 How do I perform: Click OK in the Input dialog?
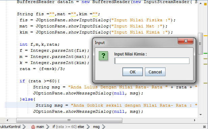tap(132, 72)
